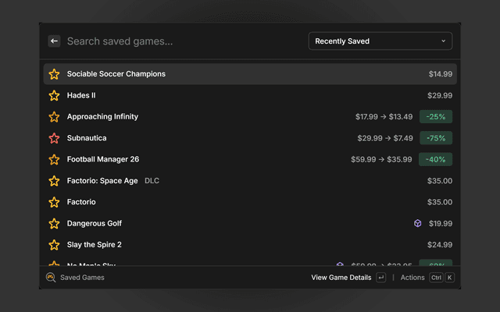The height and width of the screenshot is (312, 500).
Task: Go back using the left arrow button
Action: click(54, 41)
